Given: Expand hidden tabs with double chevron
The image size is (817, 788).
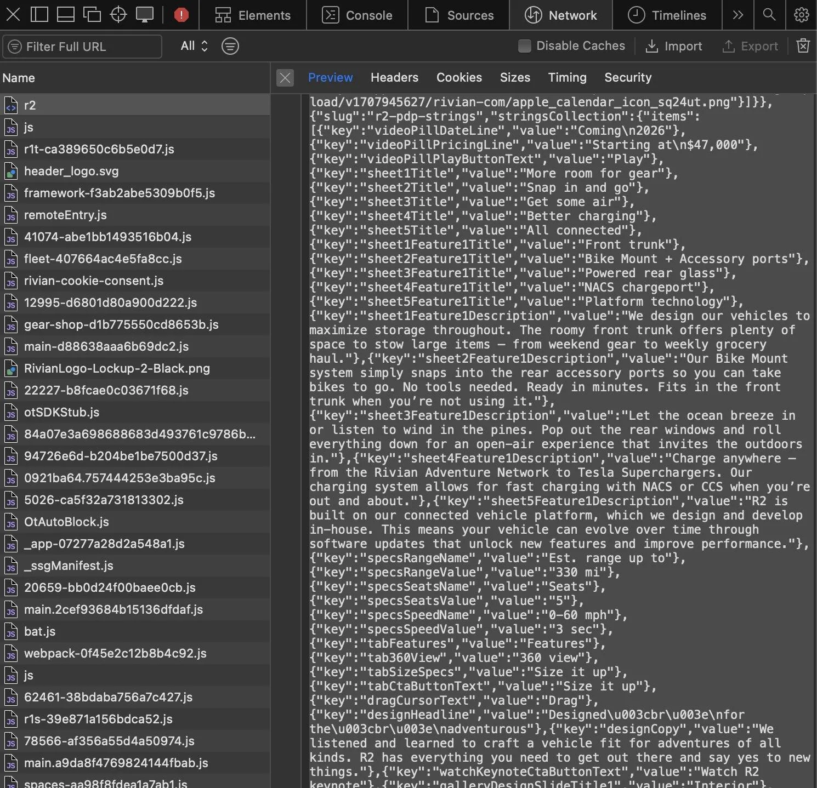Looking at the screenshot, I should coord(738,15).
